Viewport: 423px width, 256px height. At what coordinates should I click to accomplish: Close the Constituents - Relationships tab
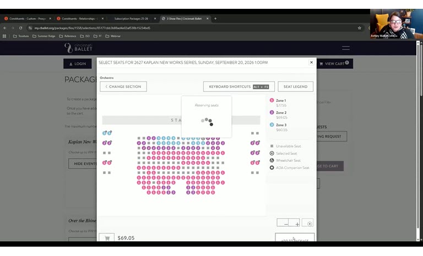tap(102, 19)
